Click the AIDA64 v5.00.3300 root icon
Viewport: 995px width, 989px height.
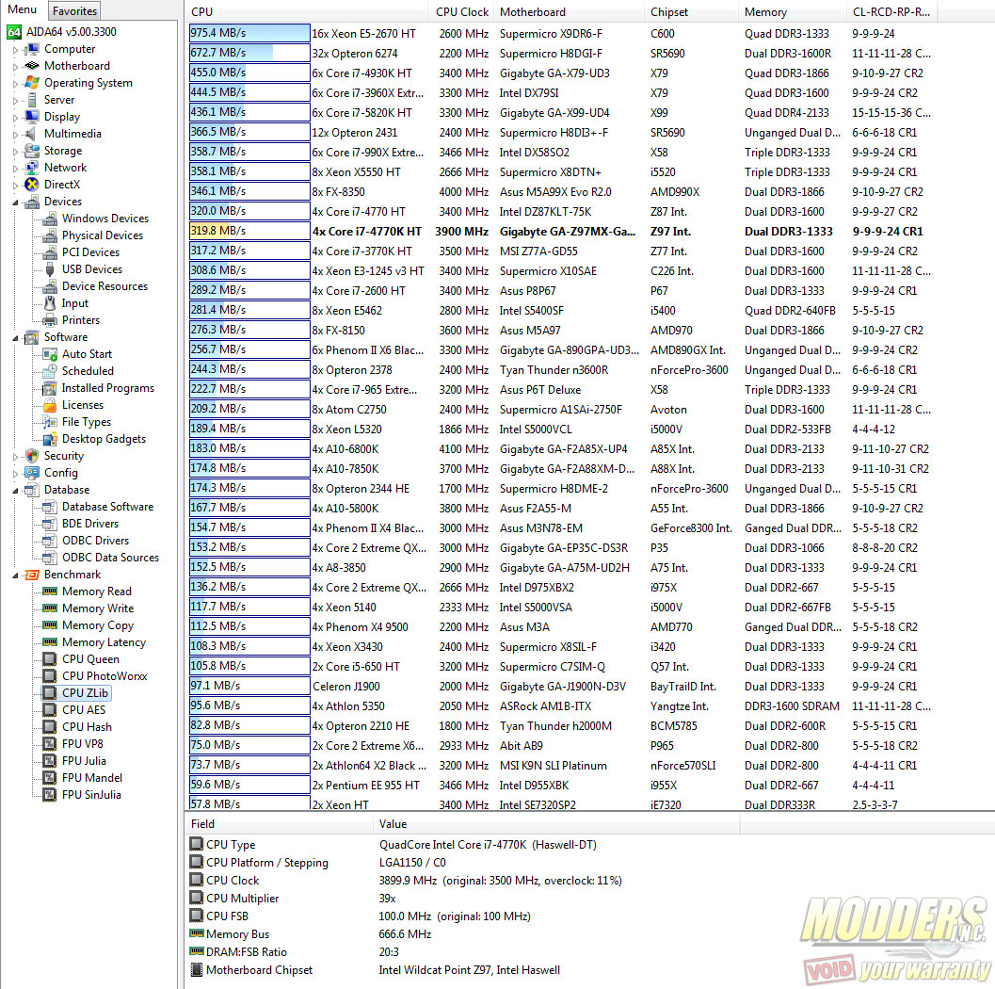pyautogui.click(x=14, y=32)
